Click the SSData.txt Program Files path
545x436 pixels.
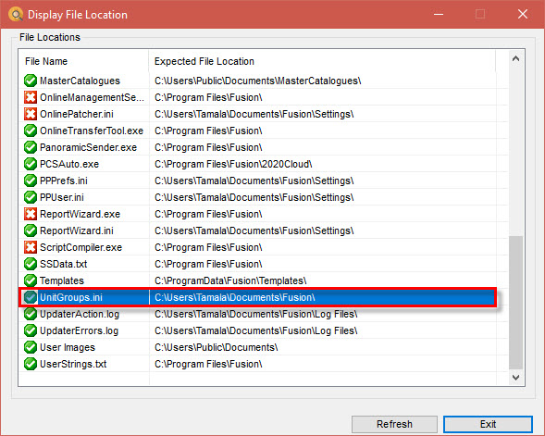(208, 264)
